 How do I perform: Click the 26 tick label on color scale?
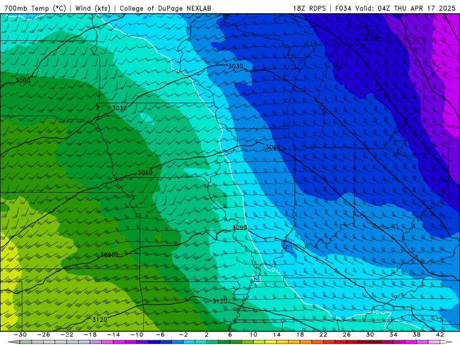347,335
